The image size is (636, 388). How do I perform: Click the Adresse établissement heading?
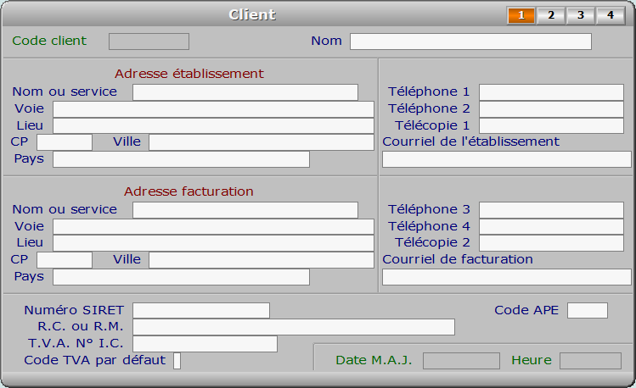(189, 74)
